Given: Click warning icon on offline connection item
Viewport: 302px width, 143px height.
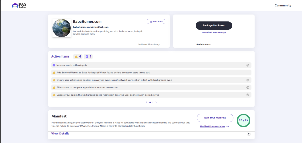Looking at the screenshot, I should 54,88.
